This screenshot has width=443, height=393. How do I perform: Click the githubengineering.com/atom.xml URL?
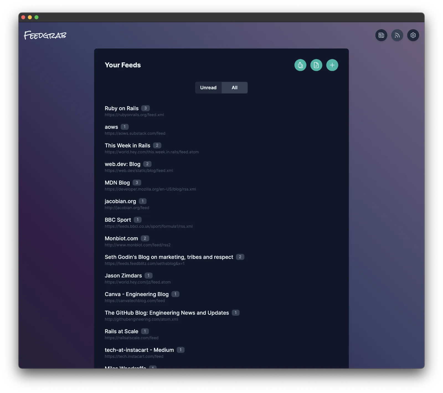point(141,319)
